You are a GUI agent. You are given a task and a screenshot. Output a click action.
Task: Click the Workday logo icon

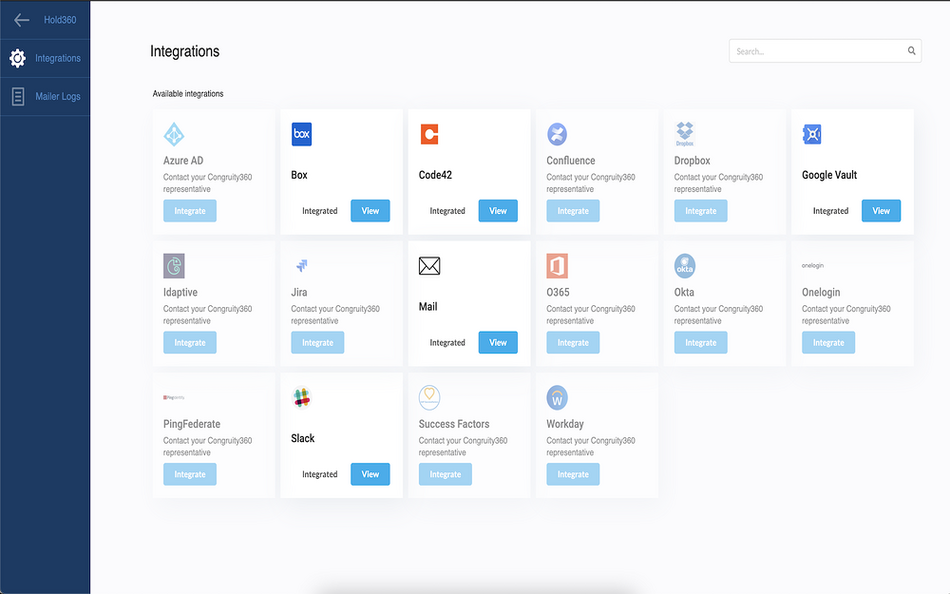(557, 397)
